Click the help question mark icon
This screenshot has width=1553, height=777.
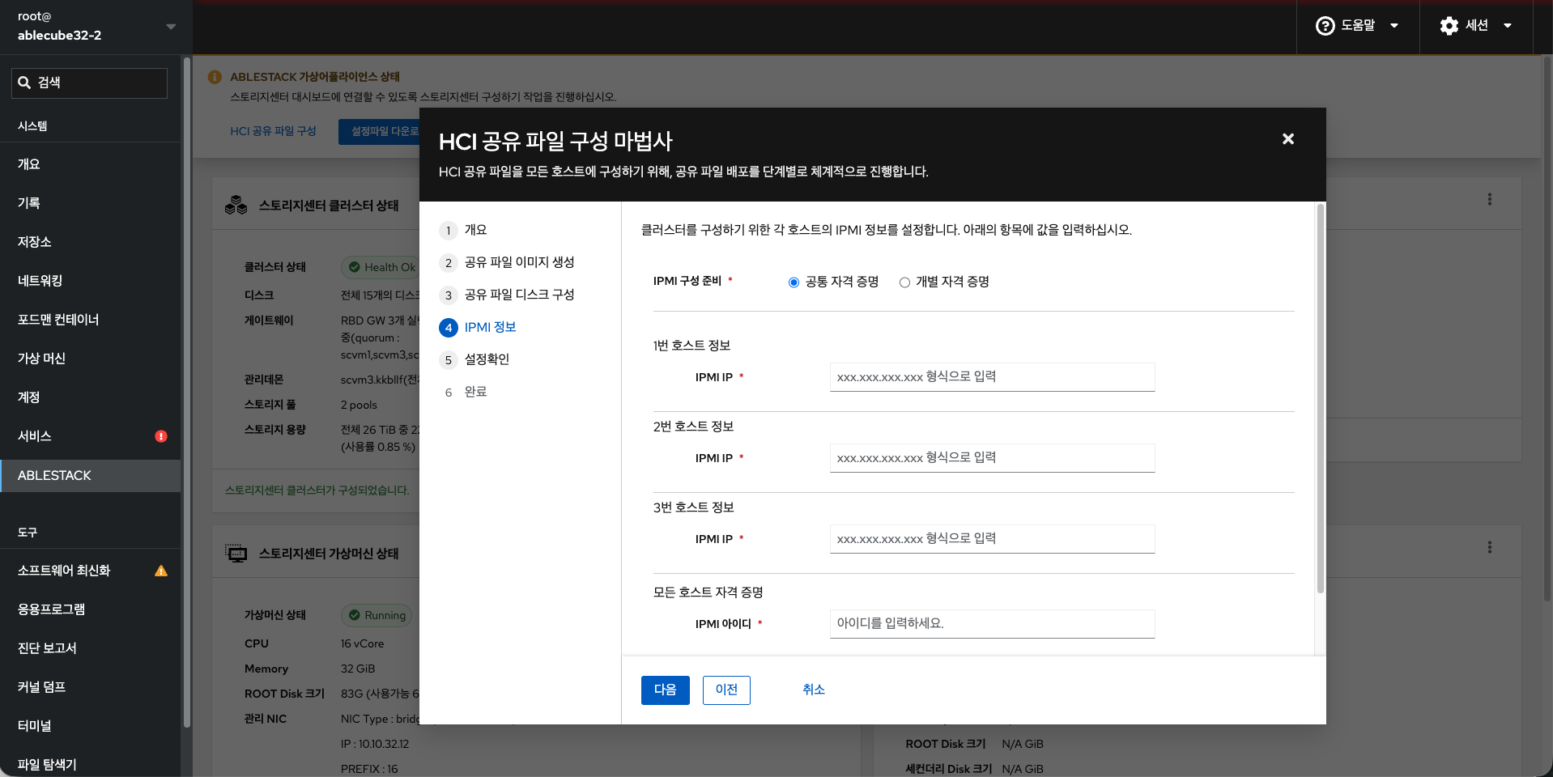point(1325,26)
